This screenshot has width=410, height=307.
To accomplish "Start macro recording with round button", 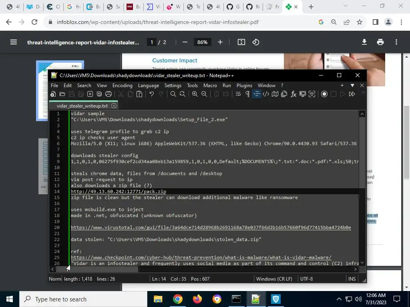I will (x=324, y=94).
